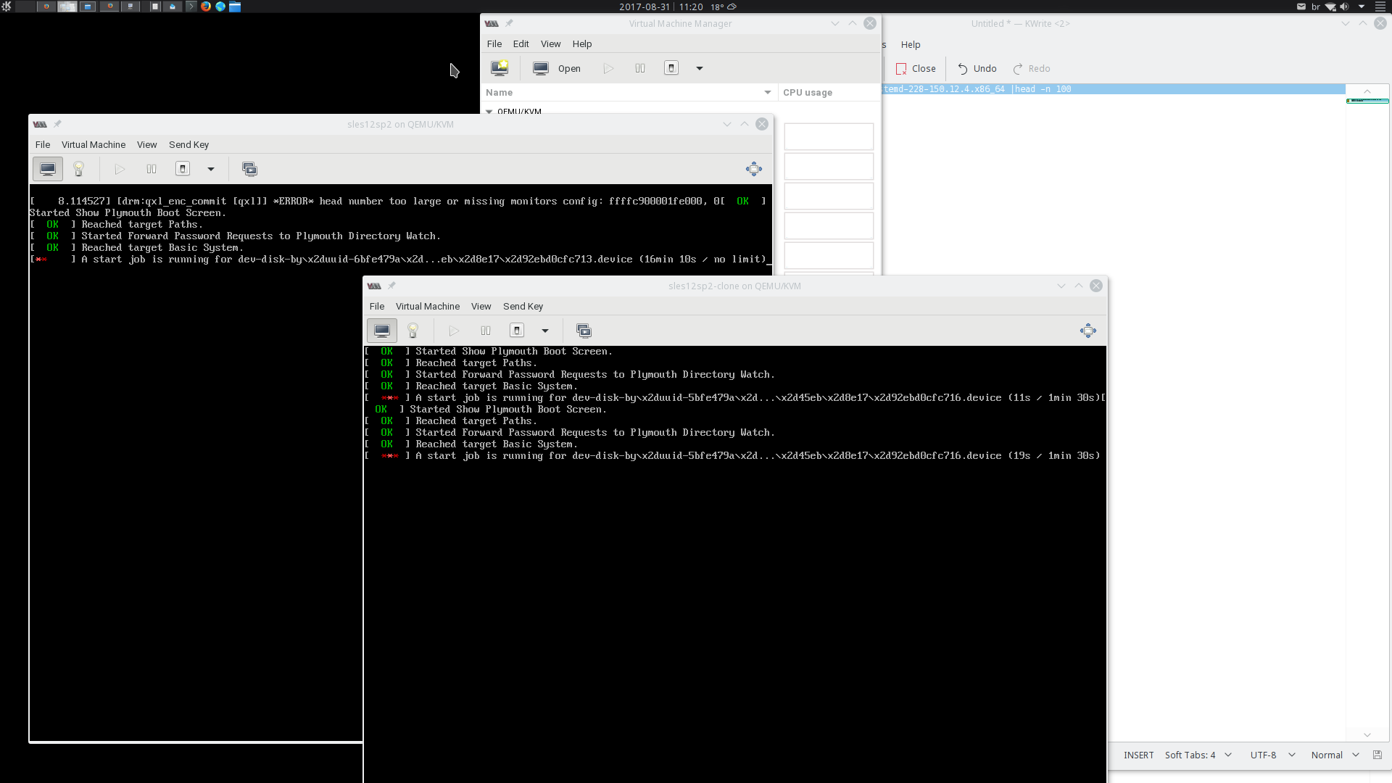Switch sles12sp2-clone console to fullscreen
The image size is (1392, 783).
coord(1088,331)
